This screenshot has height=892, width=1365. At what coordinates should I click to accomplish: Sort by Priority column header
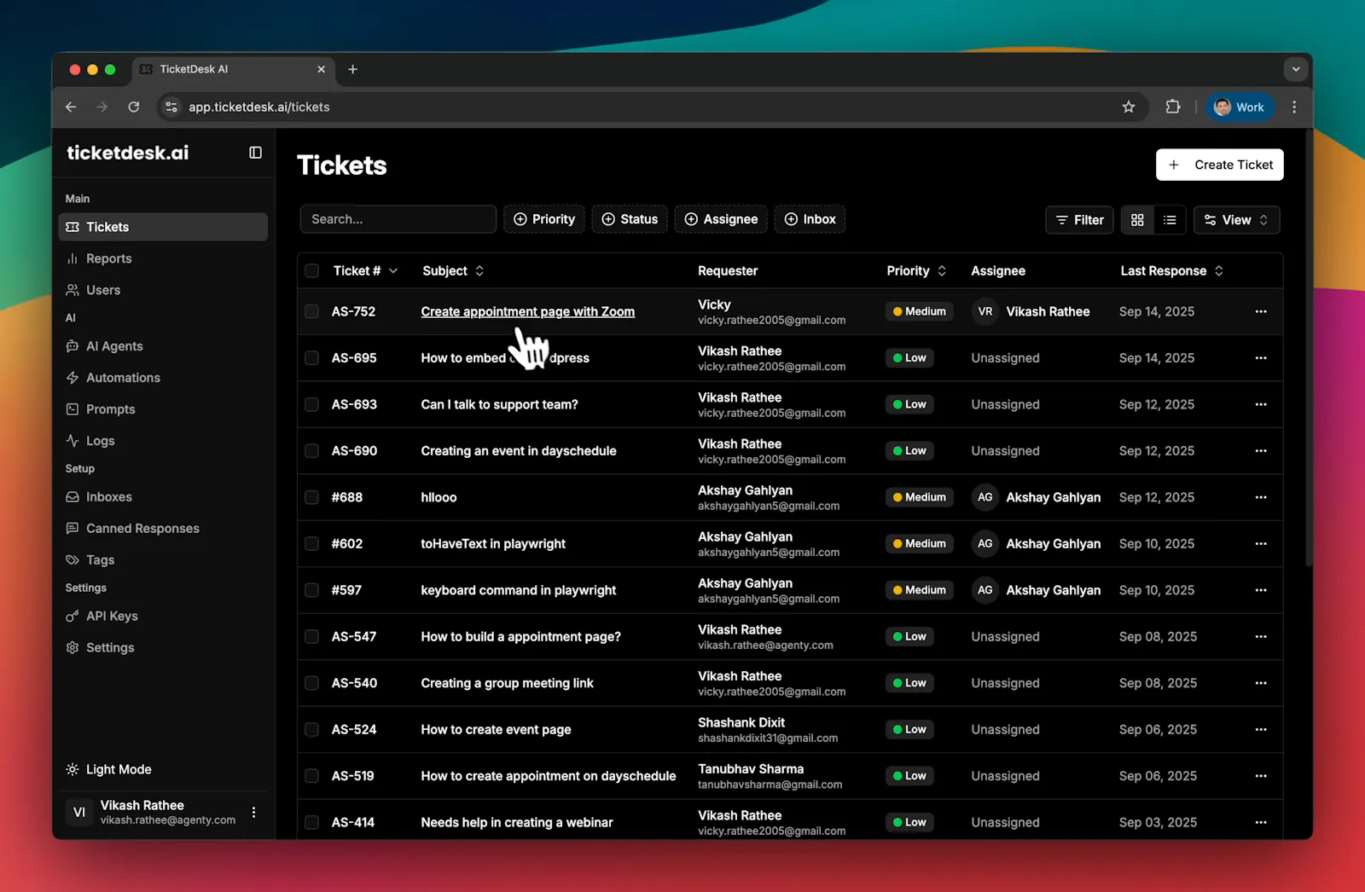coord(916,270)
